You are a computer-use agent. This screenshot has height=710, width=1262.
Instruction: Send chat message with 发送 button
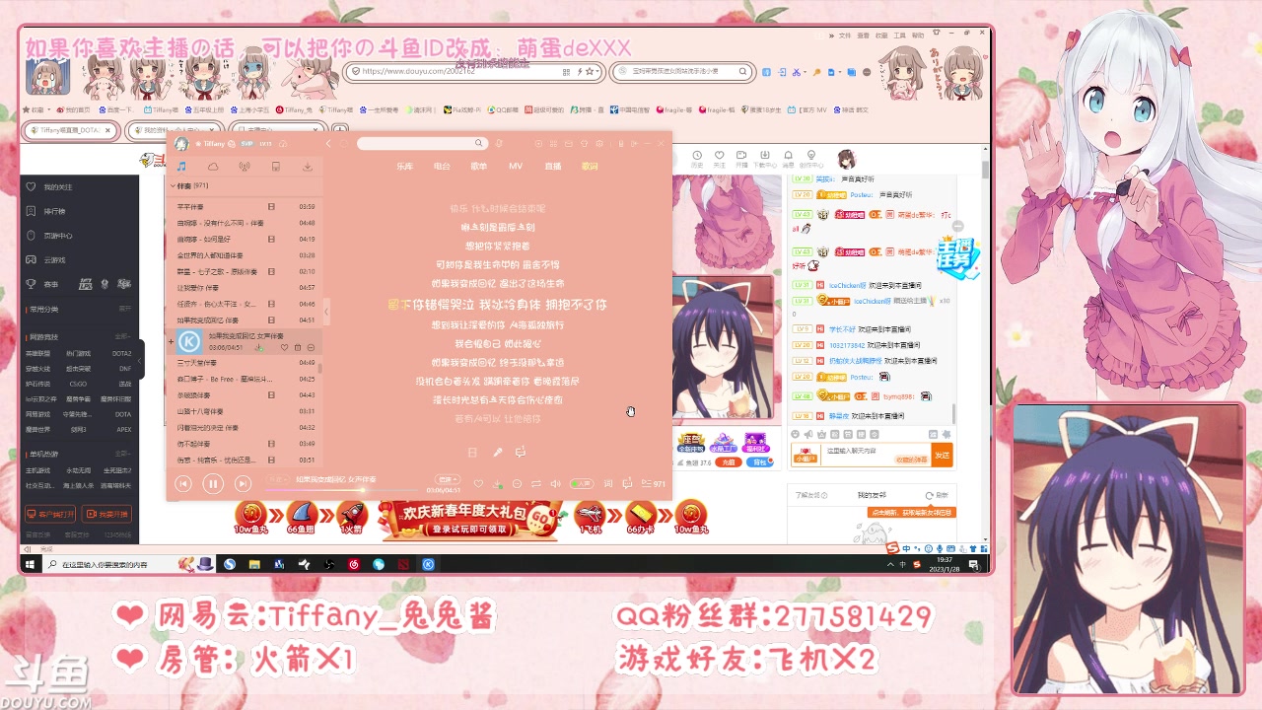pyautogui.click(x=943, y=455)
